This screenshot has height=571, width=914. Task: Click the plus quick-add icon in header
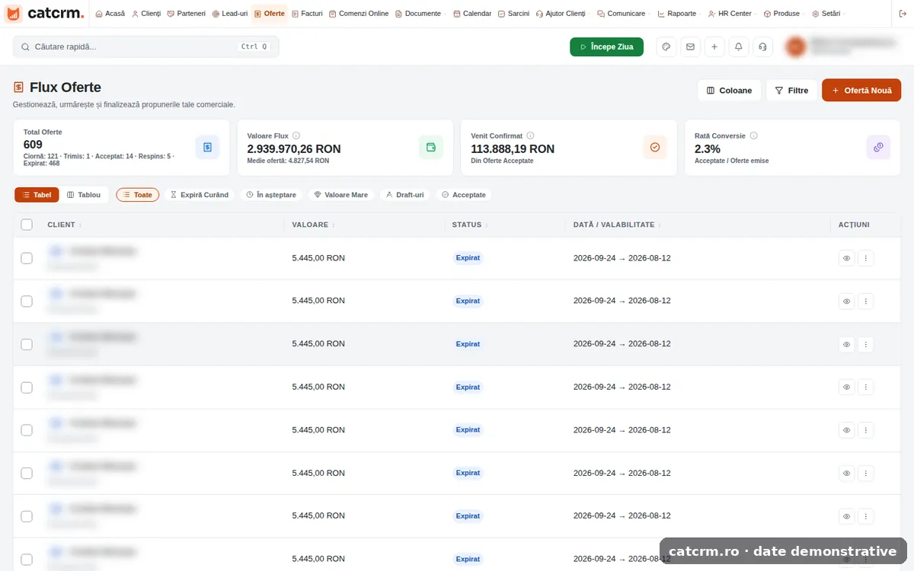click(714, 46)
